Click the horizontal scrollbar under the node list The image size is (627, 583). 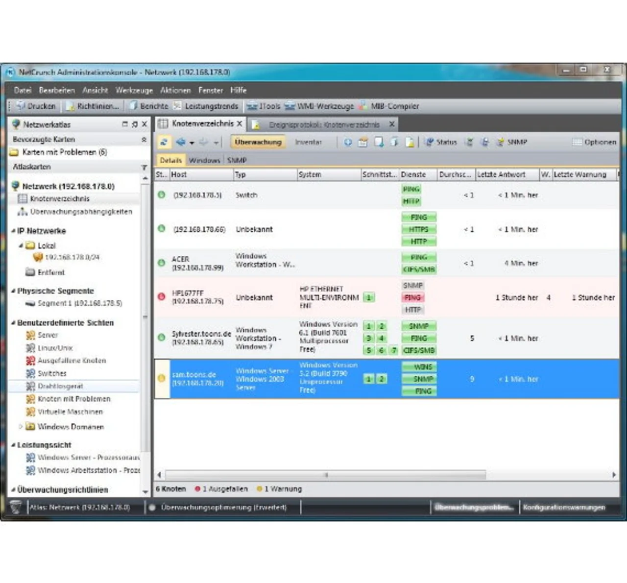coord(326,475)
